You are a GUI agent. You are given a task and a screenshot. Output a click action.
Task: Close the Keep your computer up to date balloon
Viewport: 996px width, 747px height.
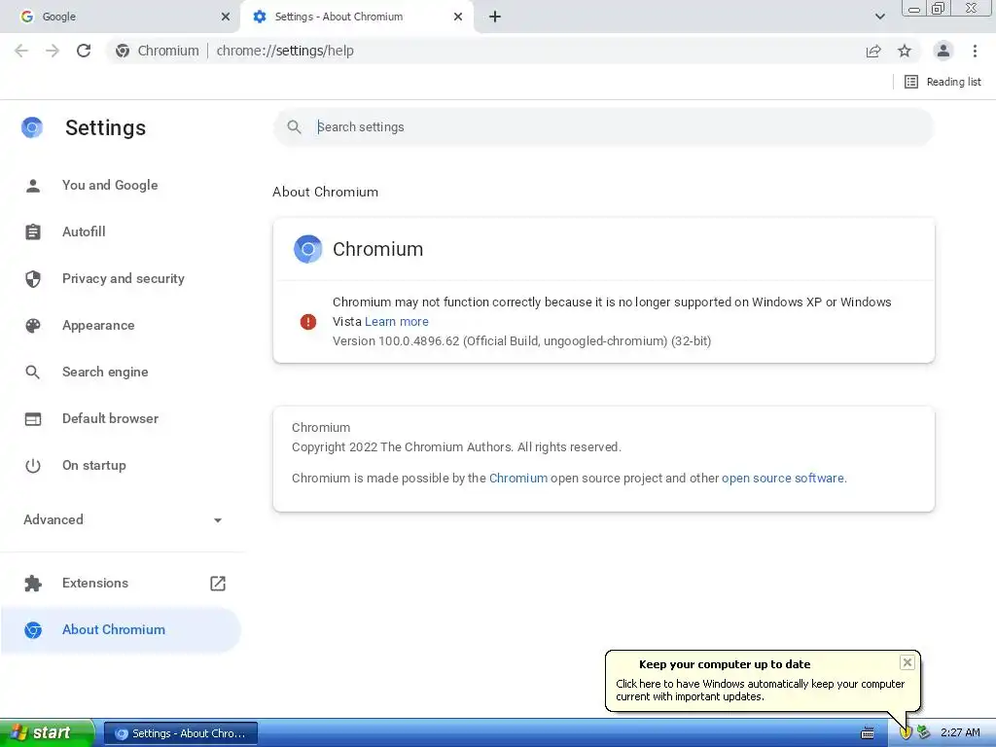click(907, 662)
